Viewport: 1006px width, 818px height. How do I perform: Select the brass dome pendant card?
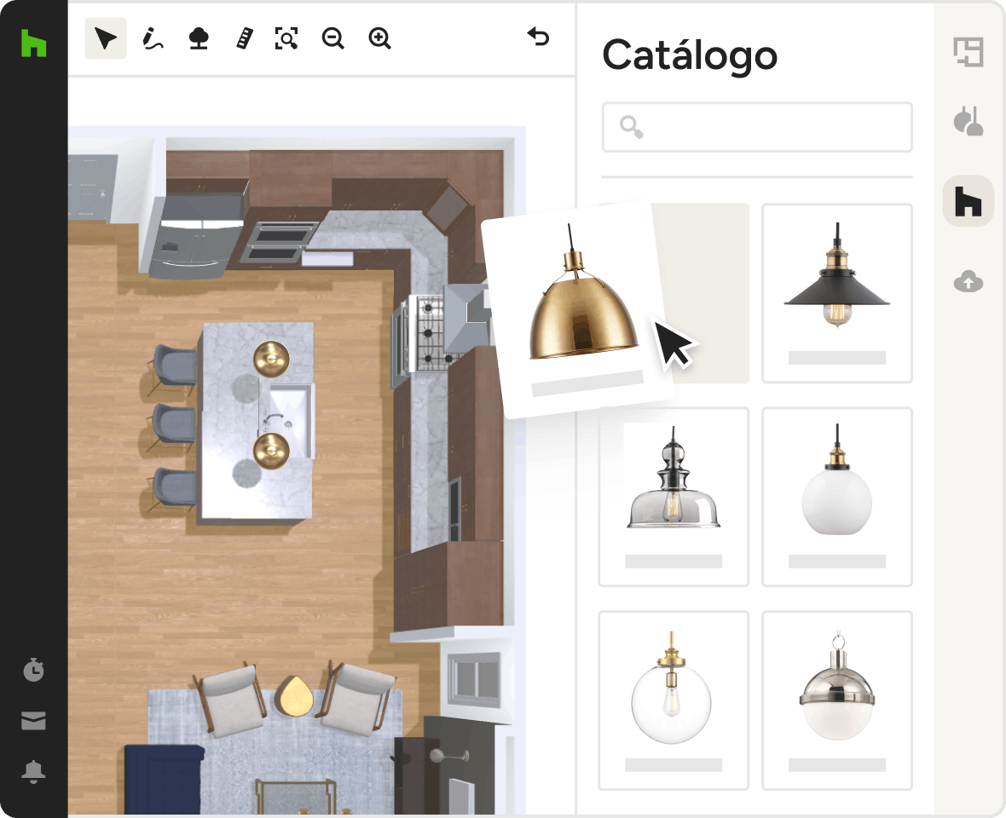(581, 311)
